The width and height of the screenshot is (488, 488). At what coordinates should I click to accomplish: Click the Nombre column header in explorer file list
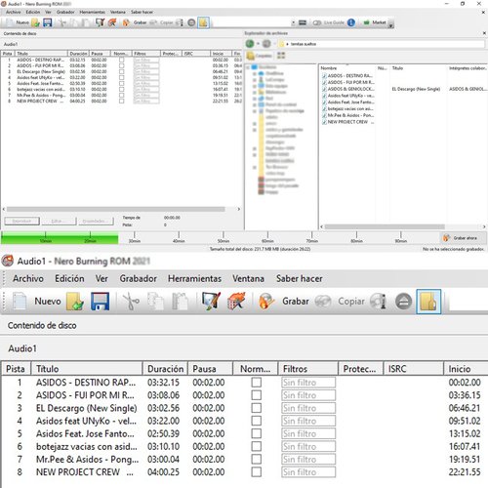[x=347, y=68]
